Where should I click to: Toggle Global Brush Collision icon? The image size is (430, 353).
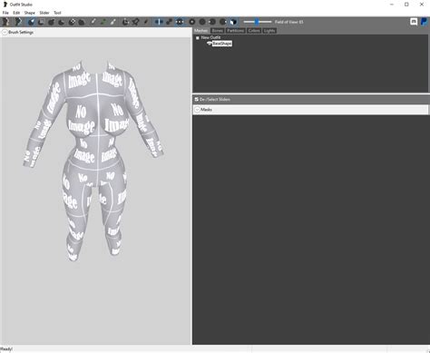coord(180,22)
